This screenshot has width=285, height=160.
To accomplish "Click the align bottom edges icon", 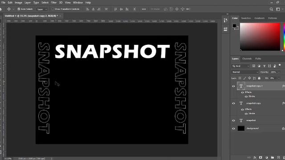I will click(127, 9).
